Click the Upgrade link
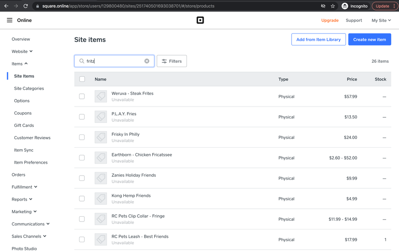 coord(330,20)
